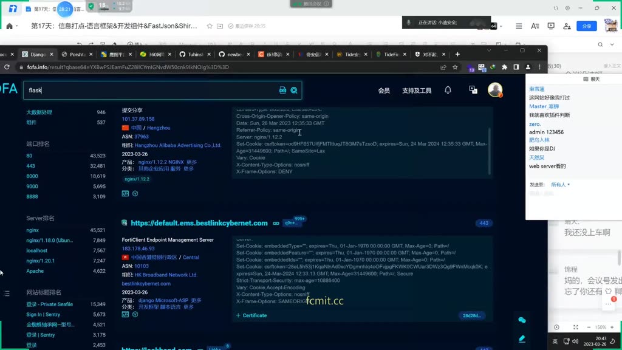Reload the fofa.info page

[7, 67]
